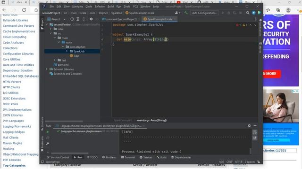Open Version Control tool window

tap(58, 157)
